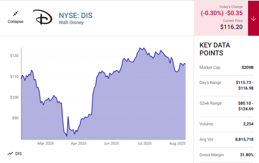The width and height of the screenshot is (259, 163).
Task: Click the Gross Margin data row
Action: click(226, 155)
